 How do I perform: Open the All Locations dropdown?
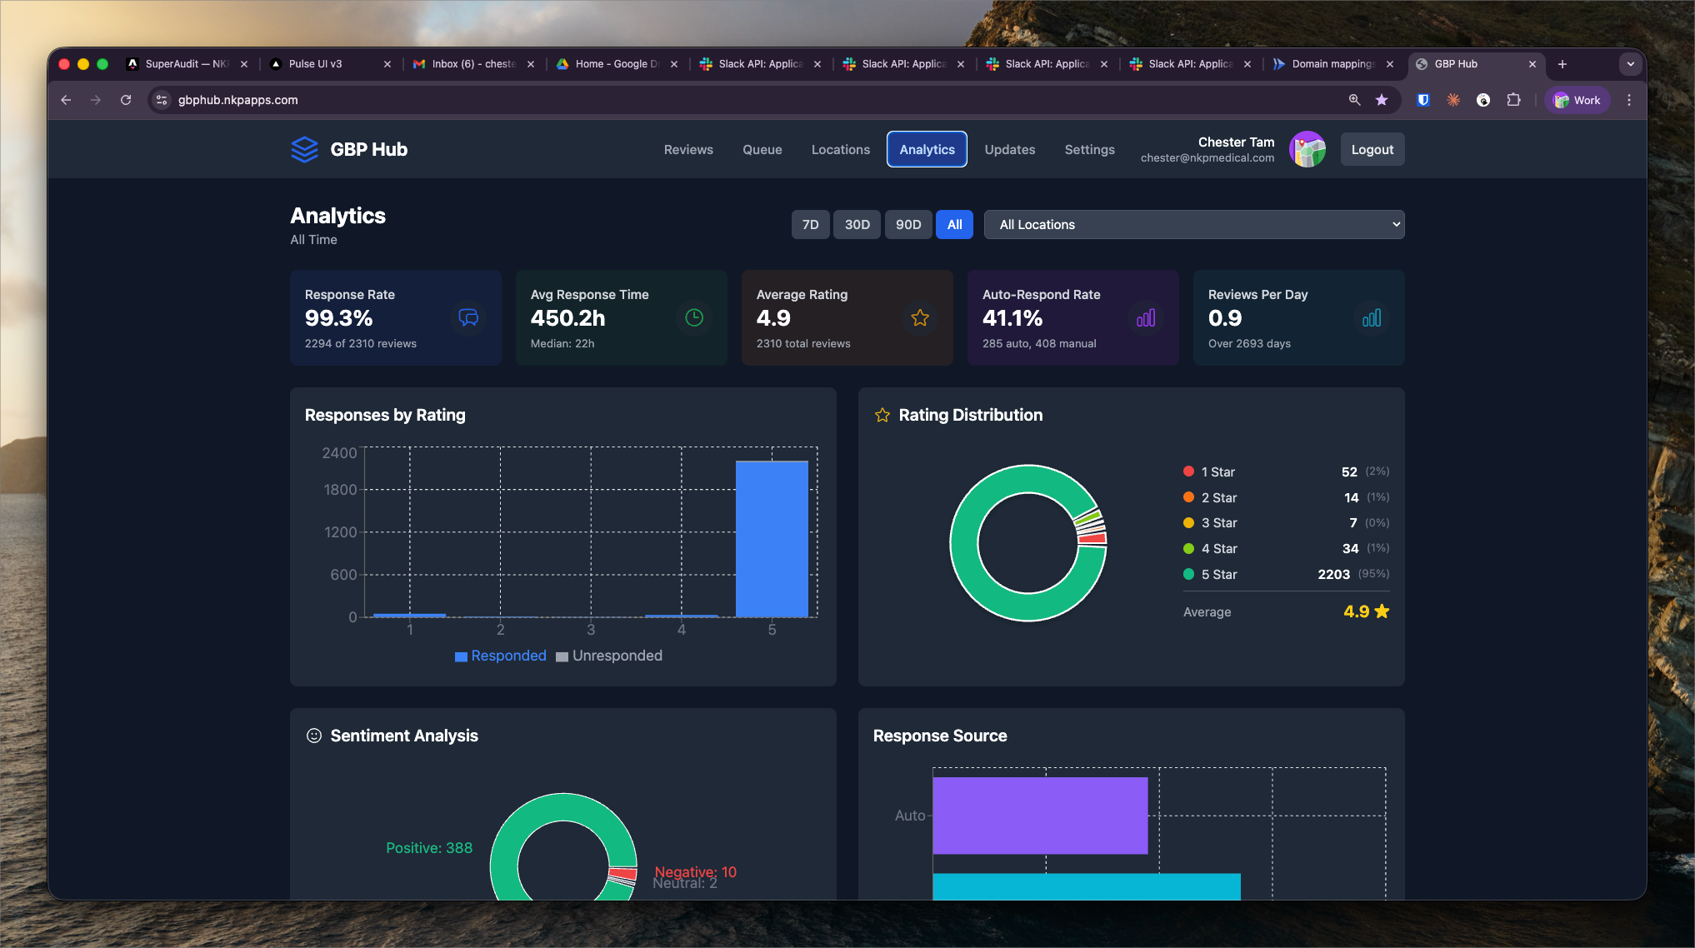pyautogui.click(x=1193, y=225)
